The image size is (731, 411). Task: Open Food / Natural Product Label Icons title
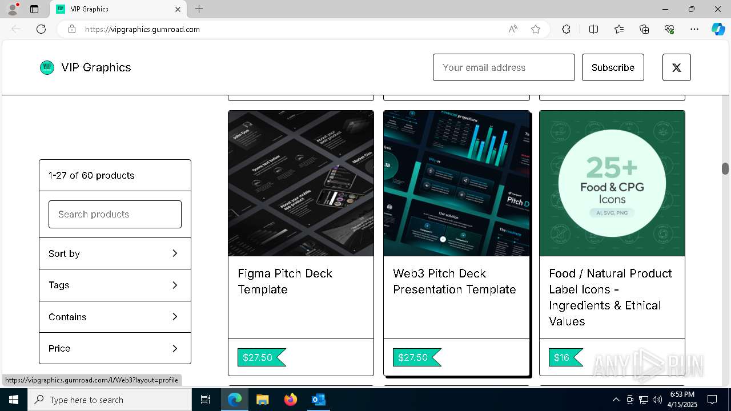point(610,297)
